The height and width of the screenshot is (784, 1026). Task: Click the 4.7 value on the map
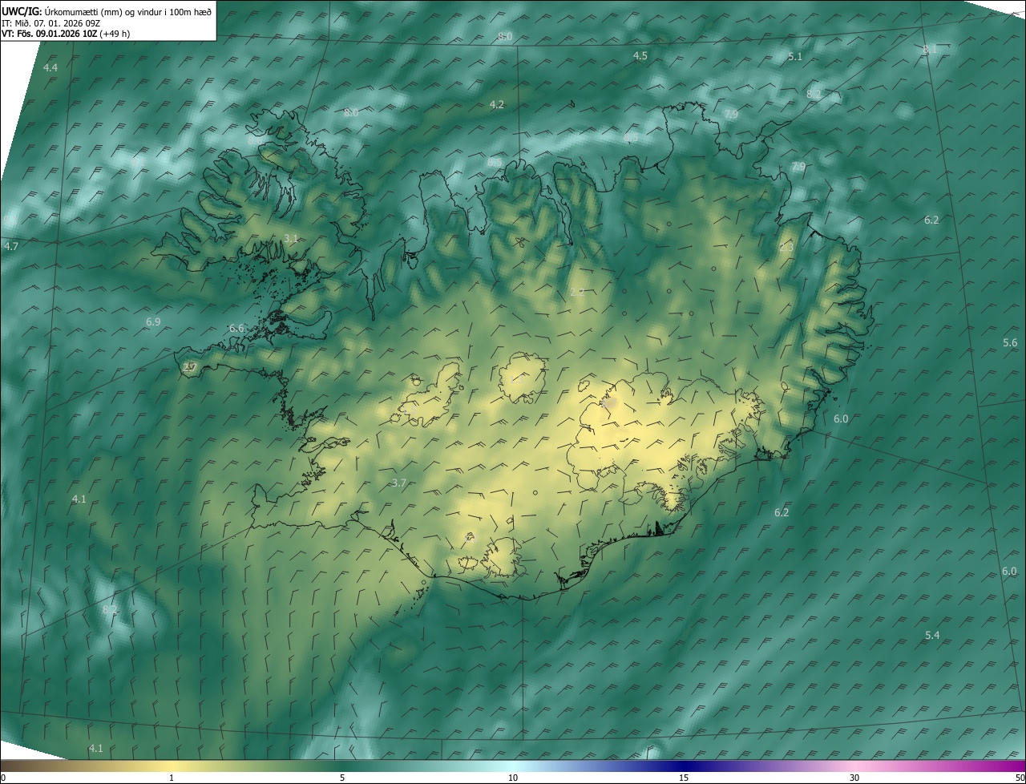coord(10,247)
